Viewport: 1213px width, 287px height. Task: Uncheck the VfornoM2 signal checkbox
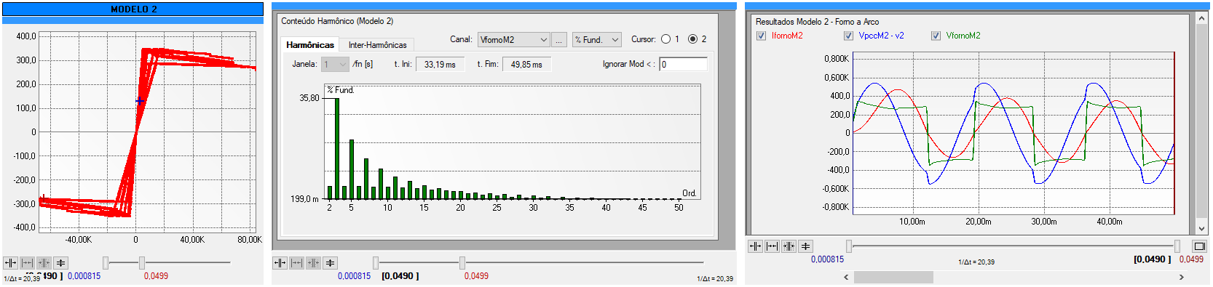(x=936, y=36)
